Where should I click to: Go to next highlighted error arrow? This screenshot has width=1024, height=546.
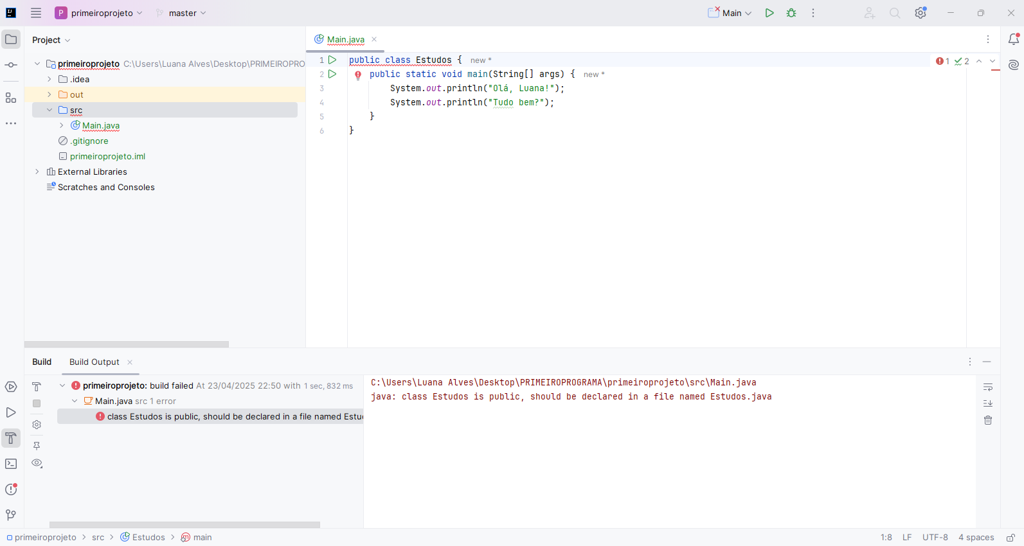pyautogui.click(x=993, y=61)
